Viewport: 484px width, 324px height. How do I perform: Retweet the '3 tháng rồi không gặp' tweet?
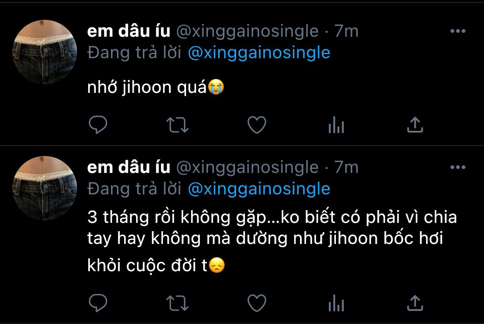pyautogui.click(x=177, y=303)
